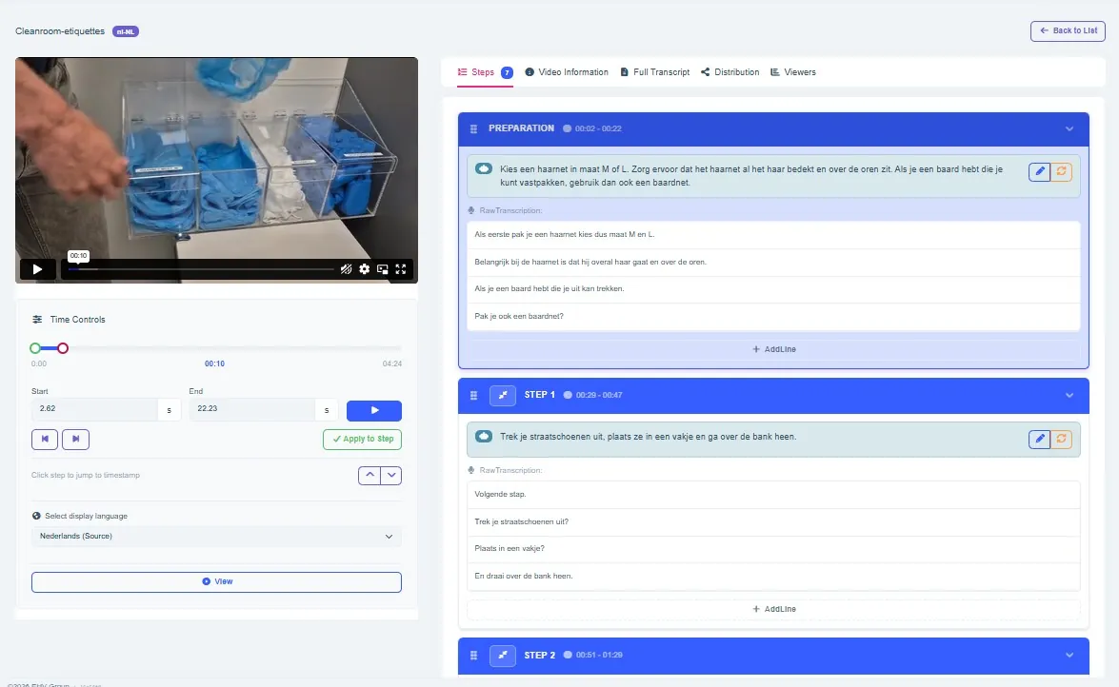Image resolution: width=1119 pixels, height=687 pixels.
Task: Click the red end handle on time range
Action: pos(63,348)
